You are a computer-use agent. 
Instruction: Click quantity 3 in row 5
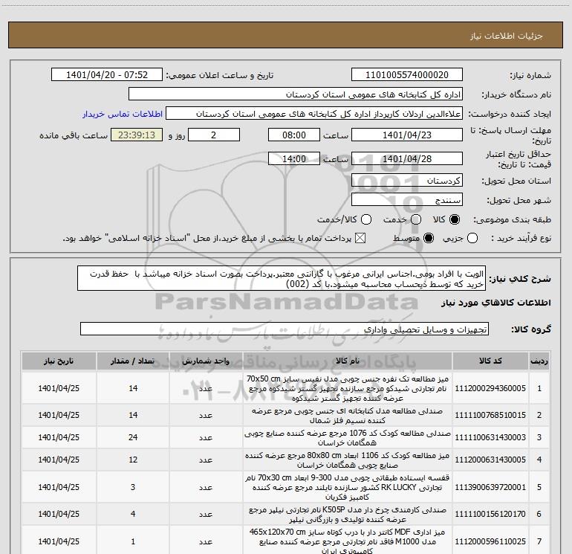pyautogui.click(x=133, y=487)
